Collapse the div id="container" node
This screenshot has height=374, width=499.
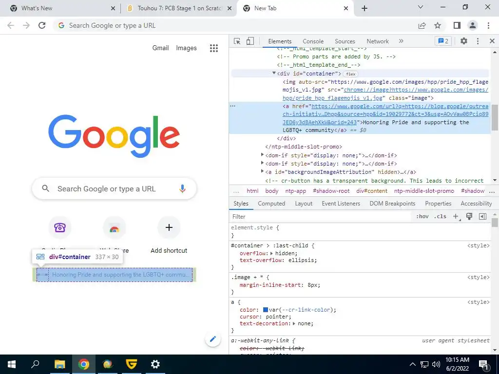tap(274, 73)
